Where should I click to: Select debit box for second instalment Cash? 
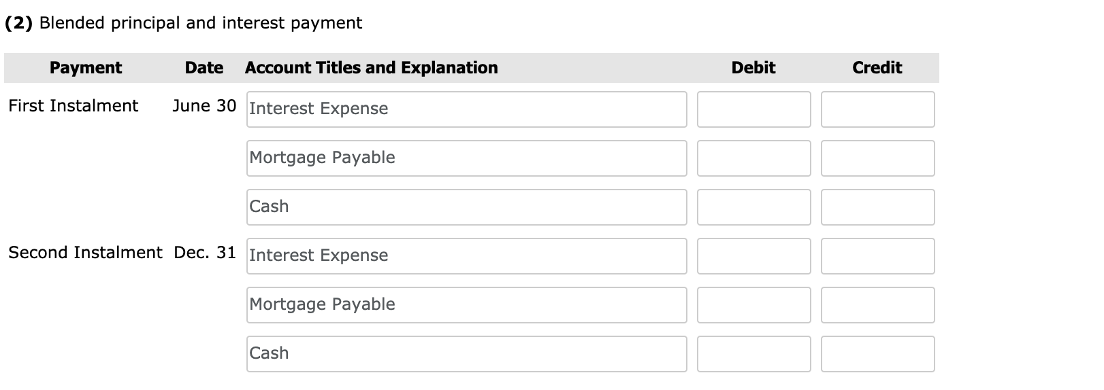(753, 354)
